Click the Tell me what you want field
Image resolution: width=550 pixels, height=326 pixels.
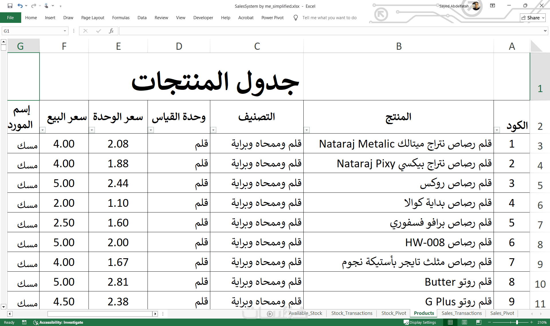pyautogui.click(x=329, y=18)
